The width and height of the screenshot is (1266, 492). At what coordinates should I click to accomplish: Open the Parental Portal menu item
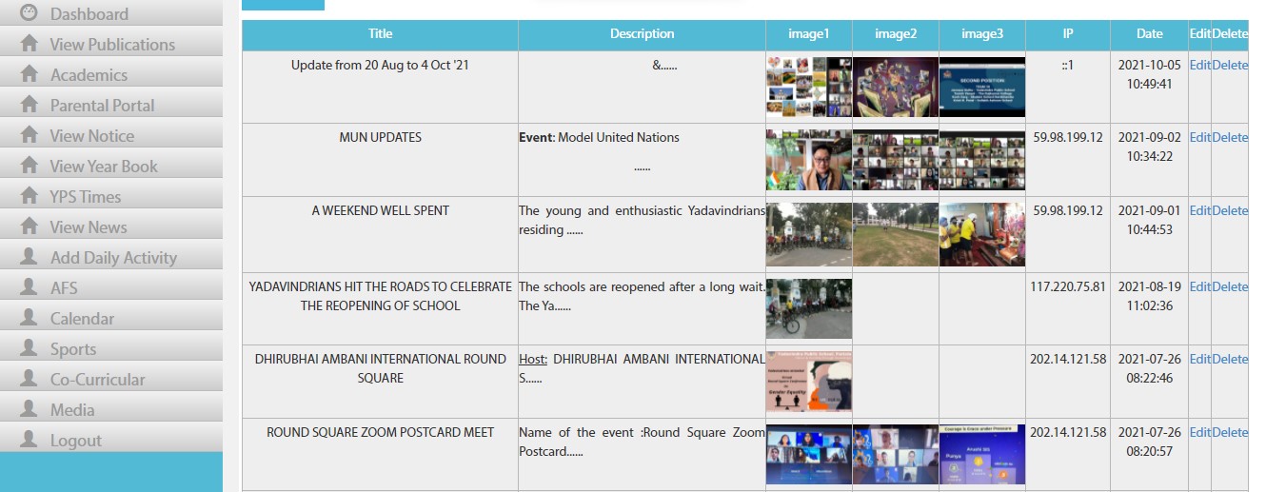pyautogui.click(x=102, y=105)
